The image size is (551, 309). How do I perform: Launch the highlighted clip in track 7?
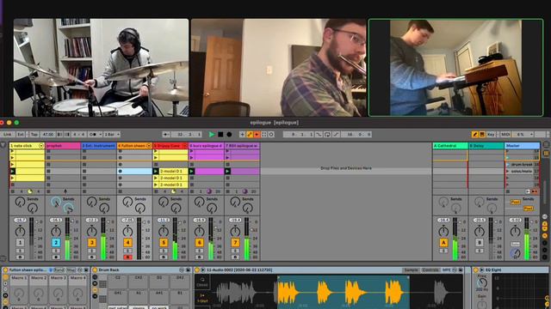(x=227, y=172)
